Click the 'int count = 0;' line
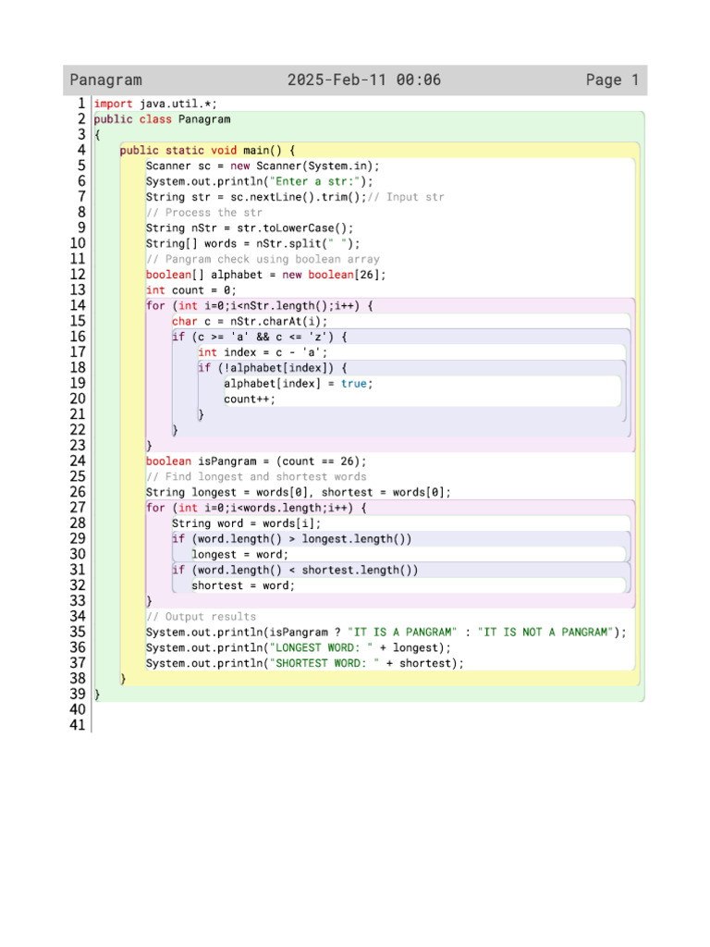 (190, 290)
